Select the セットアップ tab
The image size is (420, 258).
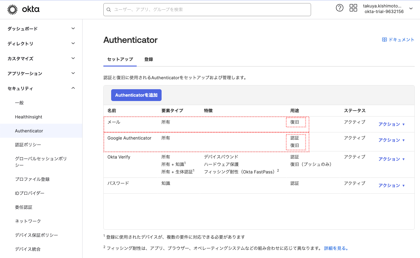click(x=120, y=59)
